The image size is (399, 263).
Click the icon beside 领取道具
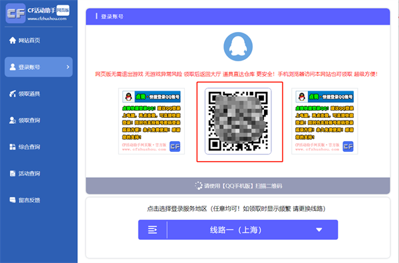(13, 93)
